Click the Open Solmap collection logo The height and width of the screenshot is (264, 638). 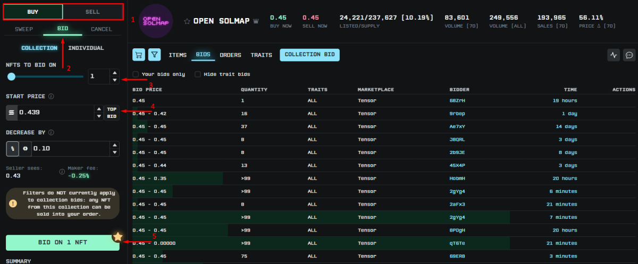[x=155, y=21]
